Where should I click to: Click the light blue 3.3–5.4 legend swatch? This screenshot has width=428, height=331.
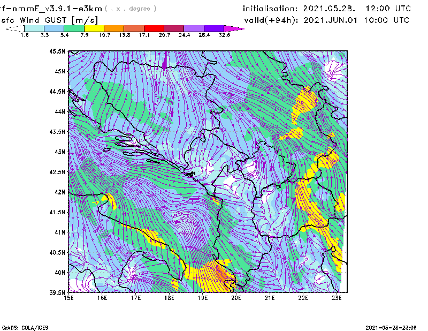pyautogui.click(x=54, y=28)
